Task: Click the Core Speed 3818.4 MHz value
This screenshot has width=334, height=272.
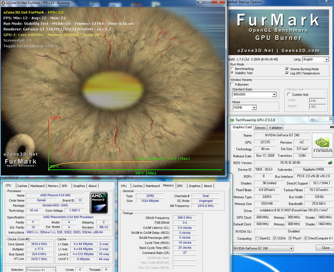Action: (x=39, y=244)
